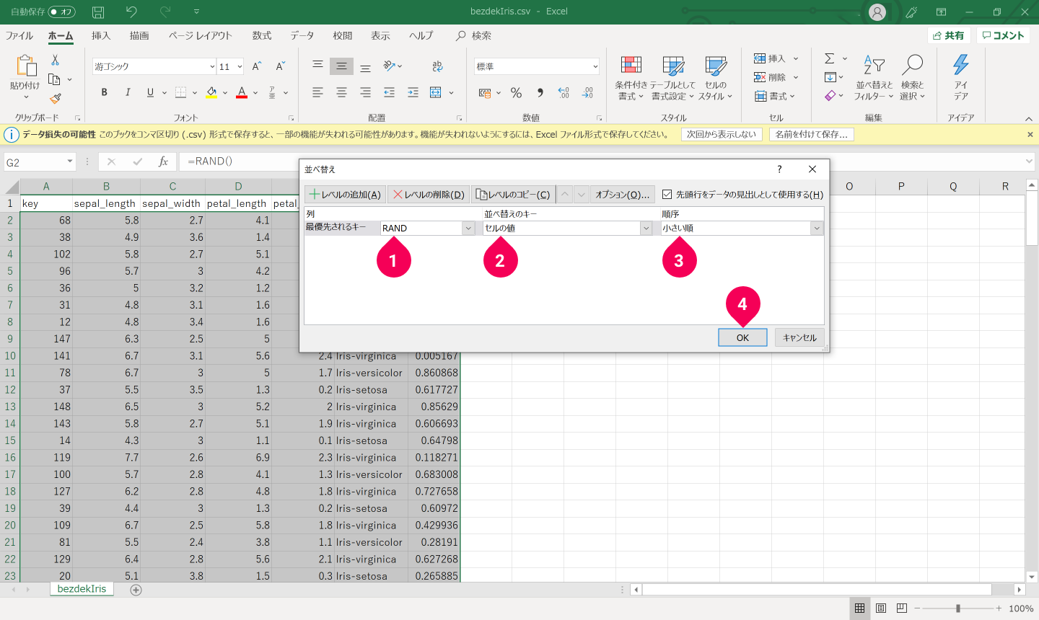The width and height of the screenshot is (1039, 620).
Task: Click the font color A swatch
Action: point(242,92)
